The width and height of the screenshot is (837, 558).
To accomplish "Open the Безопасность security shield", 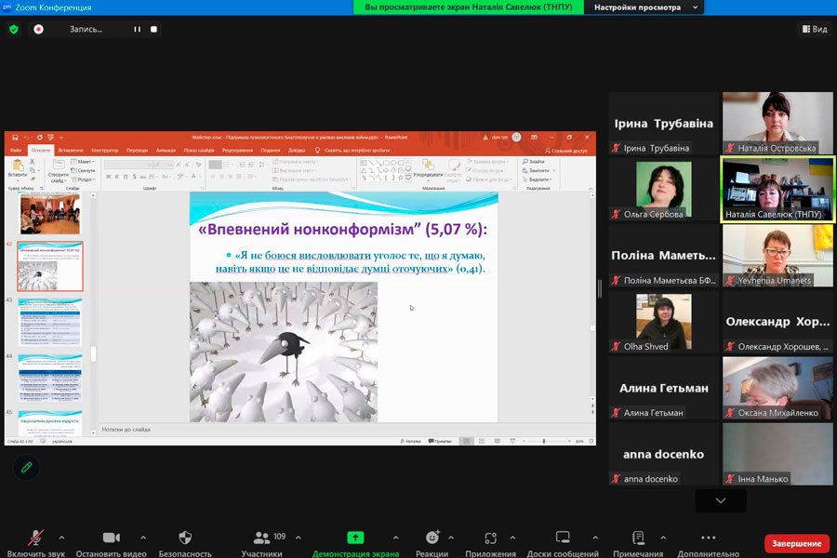I will click(185, 538).
